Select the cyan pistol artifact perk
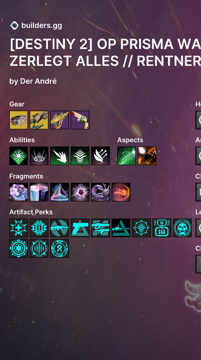This screenshot has height=360, width=201. point(80,228)
